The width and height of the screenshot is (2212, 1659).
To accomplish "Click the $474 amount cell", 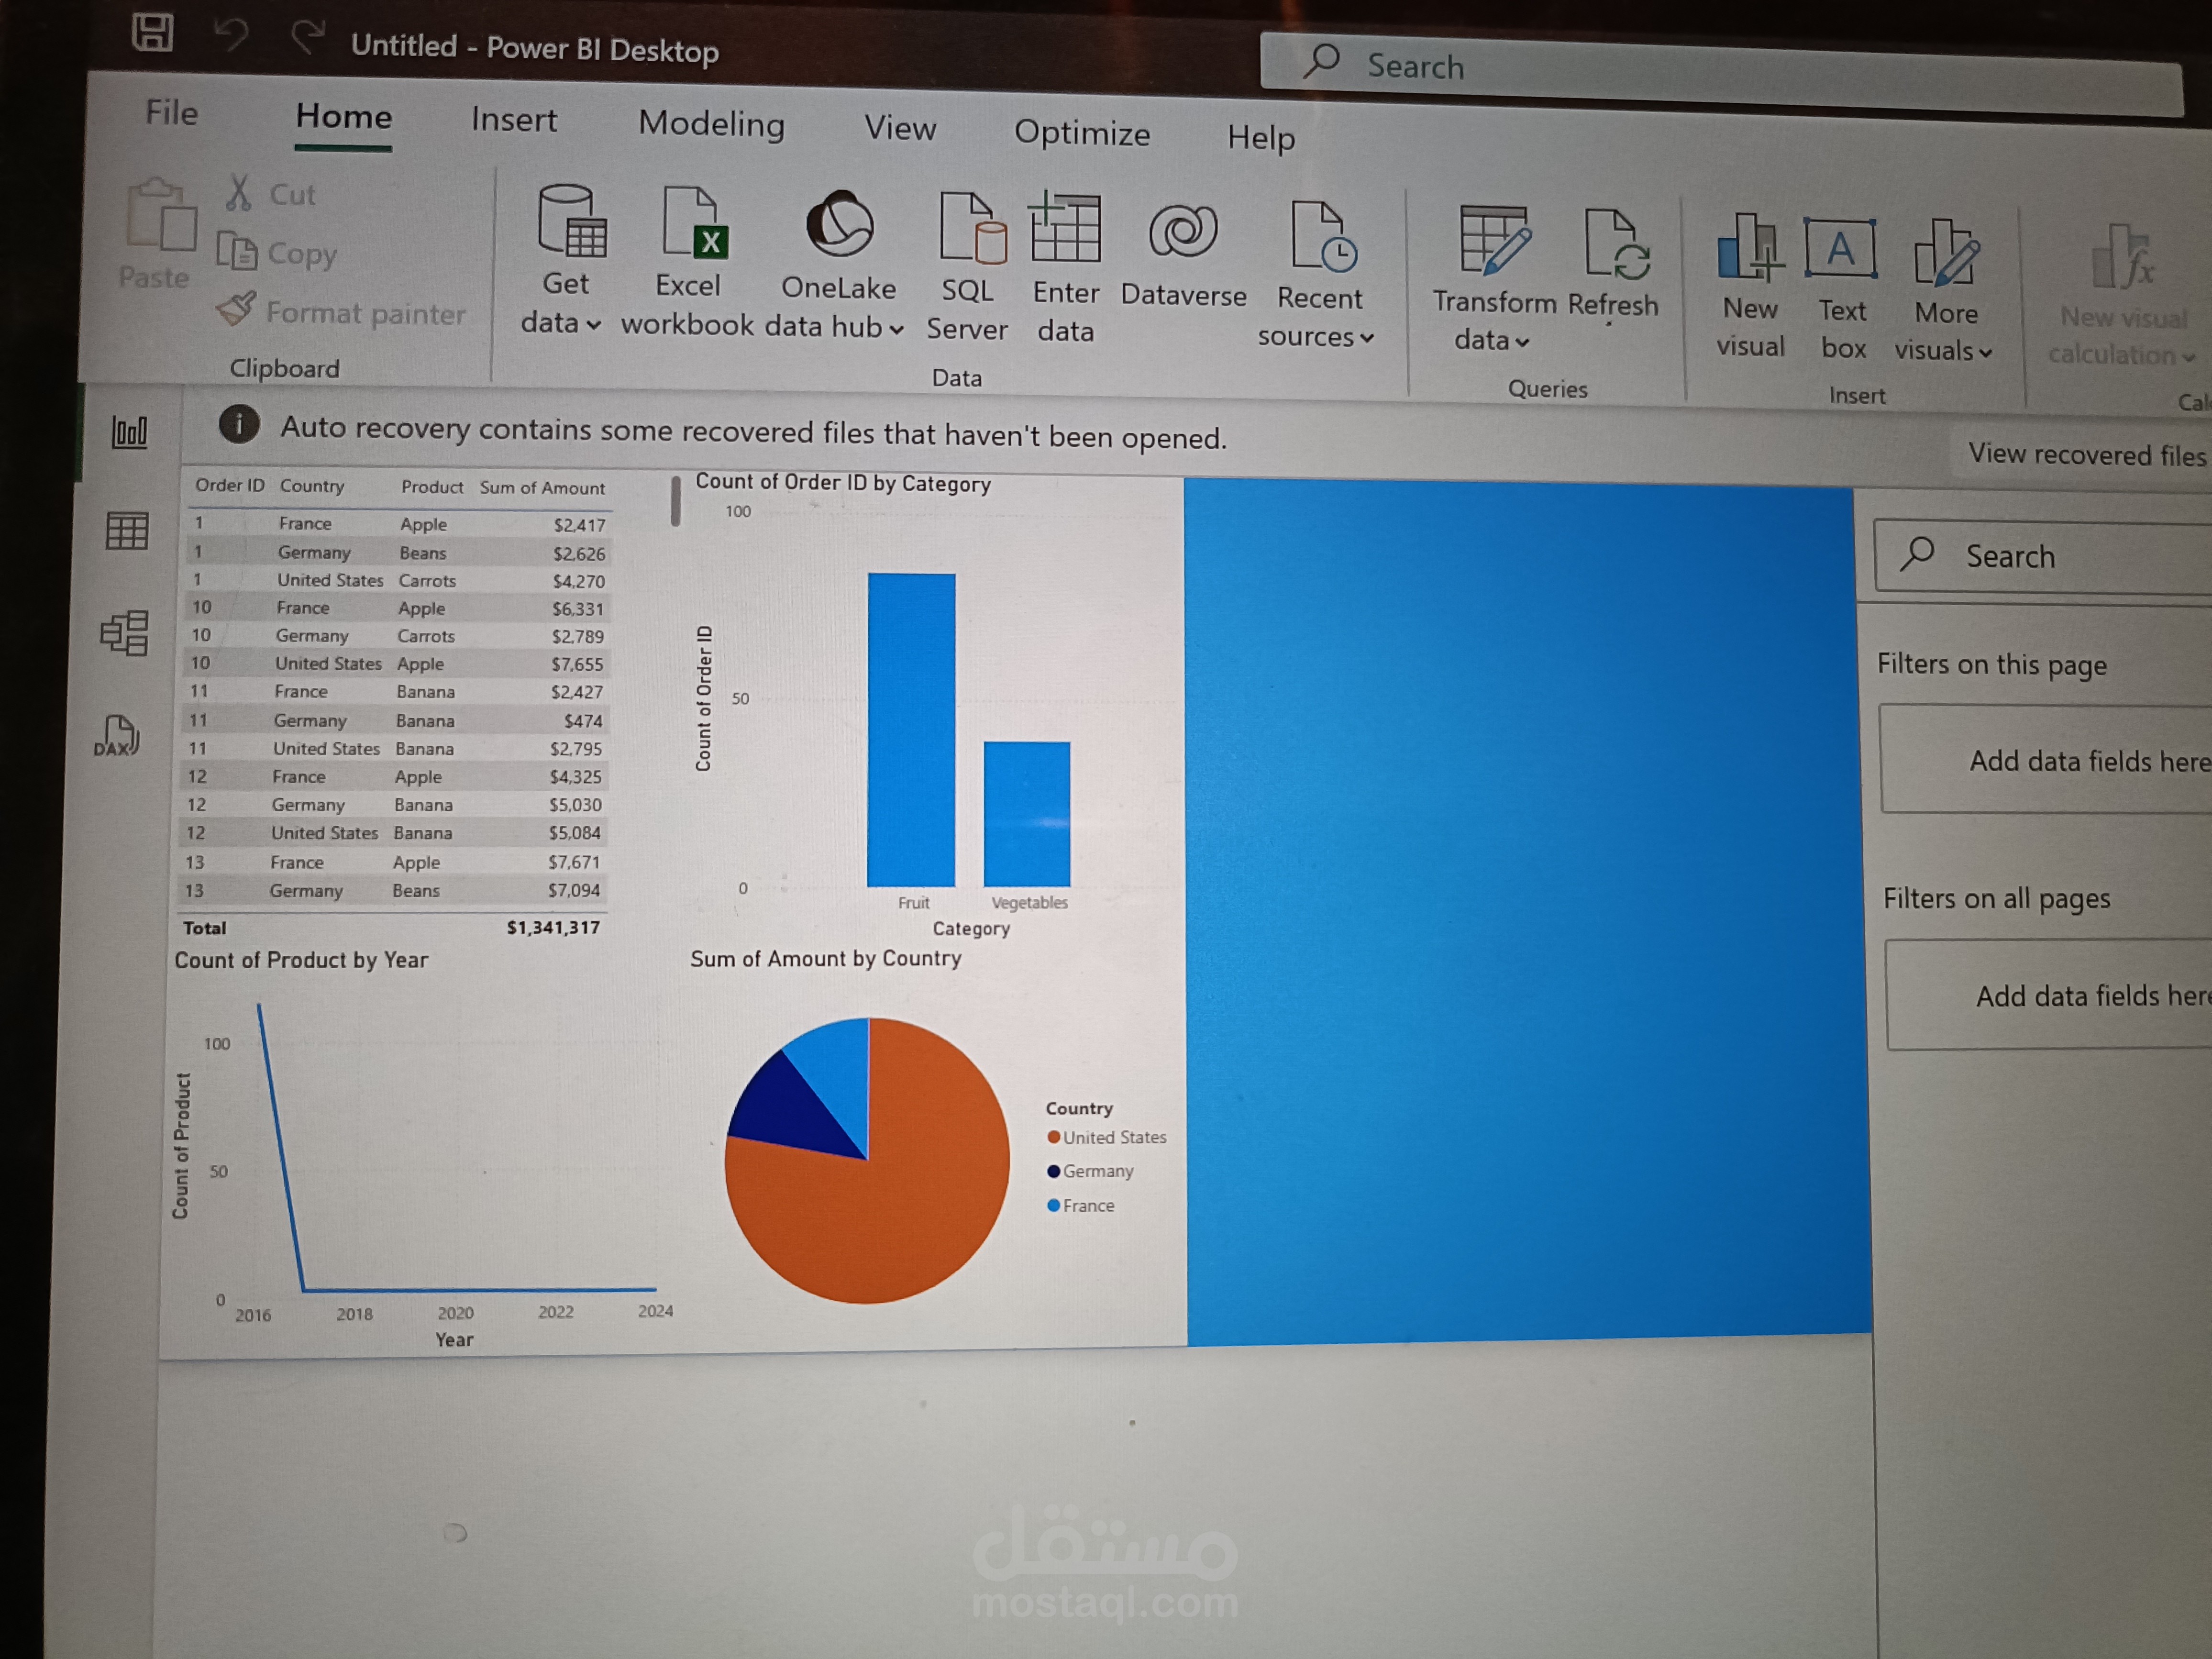I will tap(583, 721).
